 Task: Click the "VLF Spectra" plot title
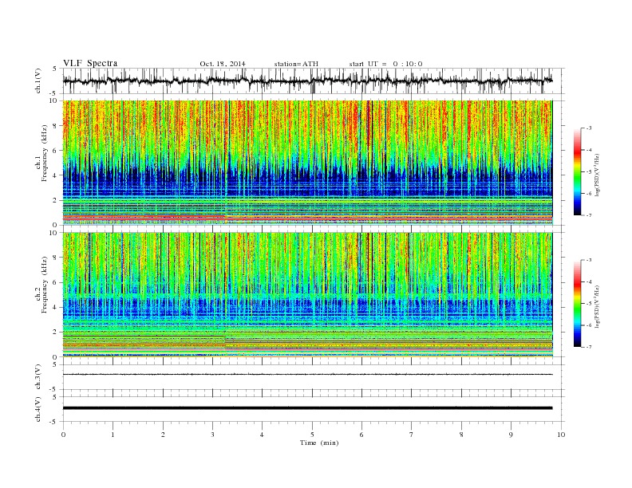(x=90, y=63)
